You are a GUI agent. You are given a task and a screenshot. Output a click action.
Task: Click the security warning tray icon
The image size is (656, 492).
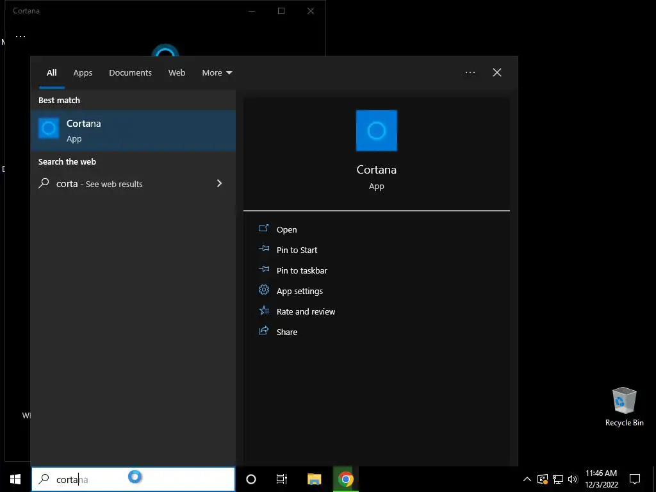[x=543, y=479]
